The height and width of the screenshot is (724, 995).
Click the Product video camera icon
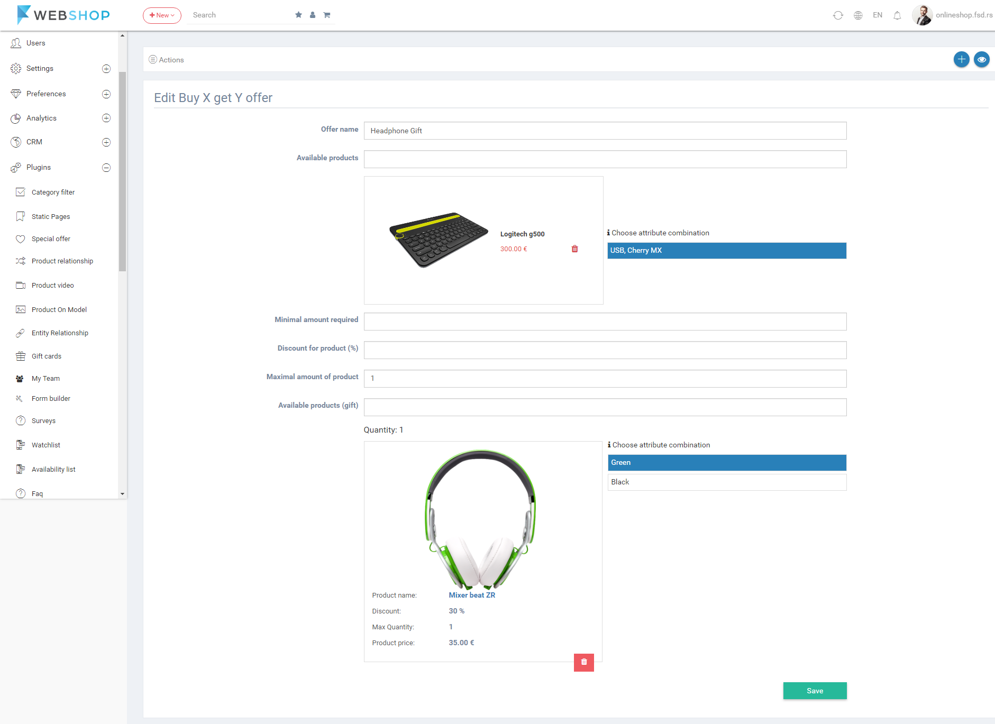[x=21, y=285]
